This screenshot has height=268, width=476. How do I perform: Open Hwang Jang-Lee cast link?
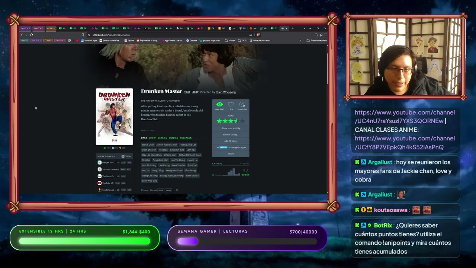(x=188, y=145)
